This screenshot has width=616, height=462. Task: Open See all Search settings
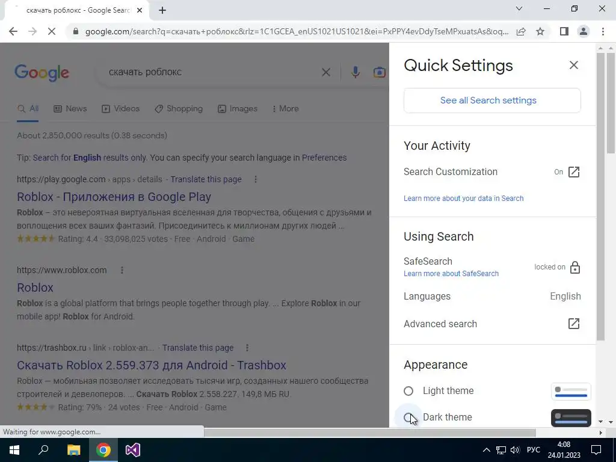492,100
